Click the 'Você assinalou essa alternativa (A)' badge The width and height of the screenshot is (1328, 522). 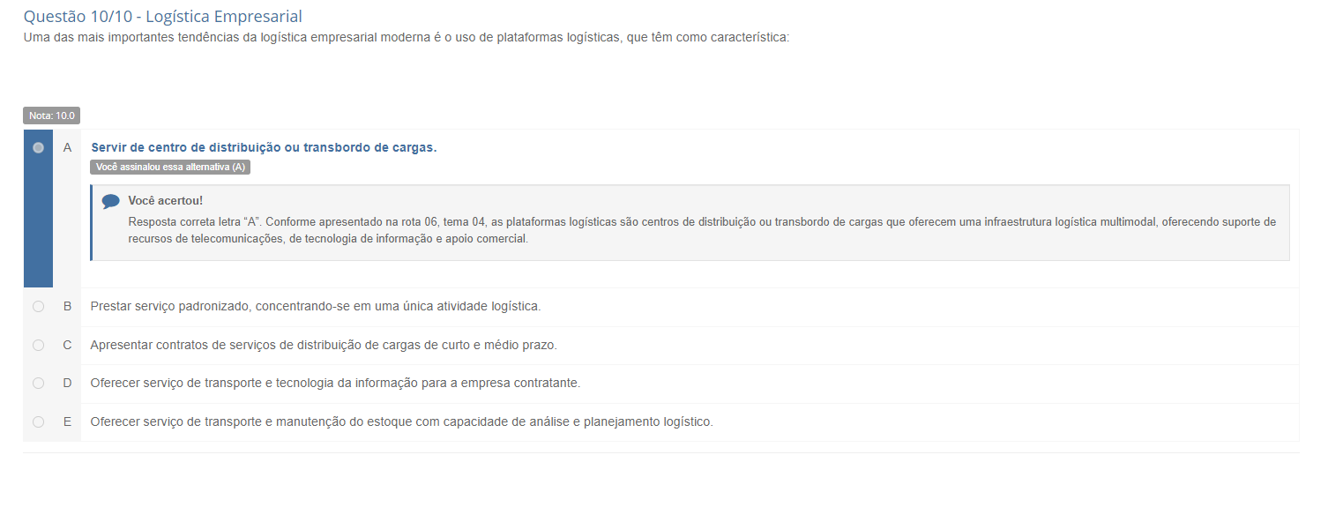click(x=170, y=167)
